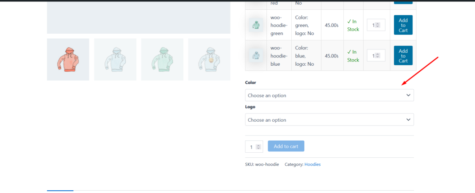The image size is (475, 193).
Task: Click the quantity stepper for woo-hoodie-blue
Action: coord(378,56)
